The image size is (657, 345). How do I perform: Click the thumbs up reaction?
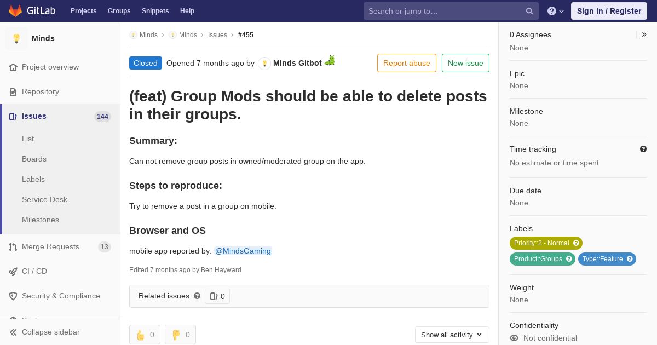(x=145, y=335)
